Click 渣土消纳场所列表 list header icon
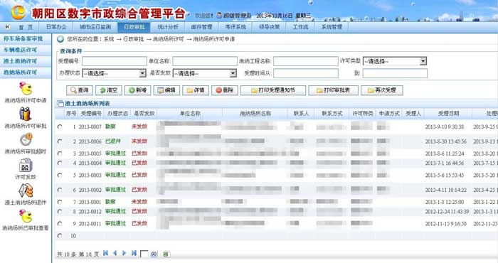 [60, 104]
